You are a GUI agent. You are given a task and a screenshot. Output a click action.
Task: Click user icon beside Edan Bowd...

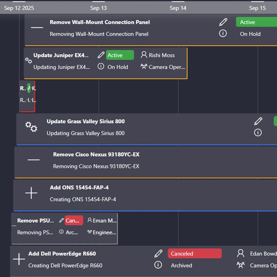tap(240, 253)
